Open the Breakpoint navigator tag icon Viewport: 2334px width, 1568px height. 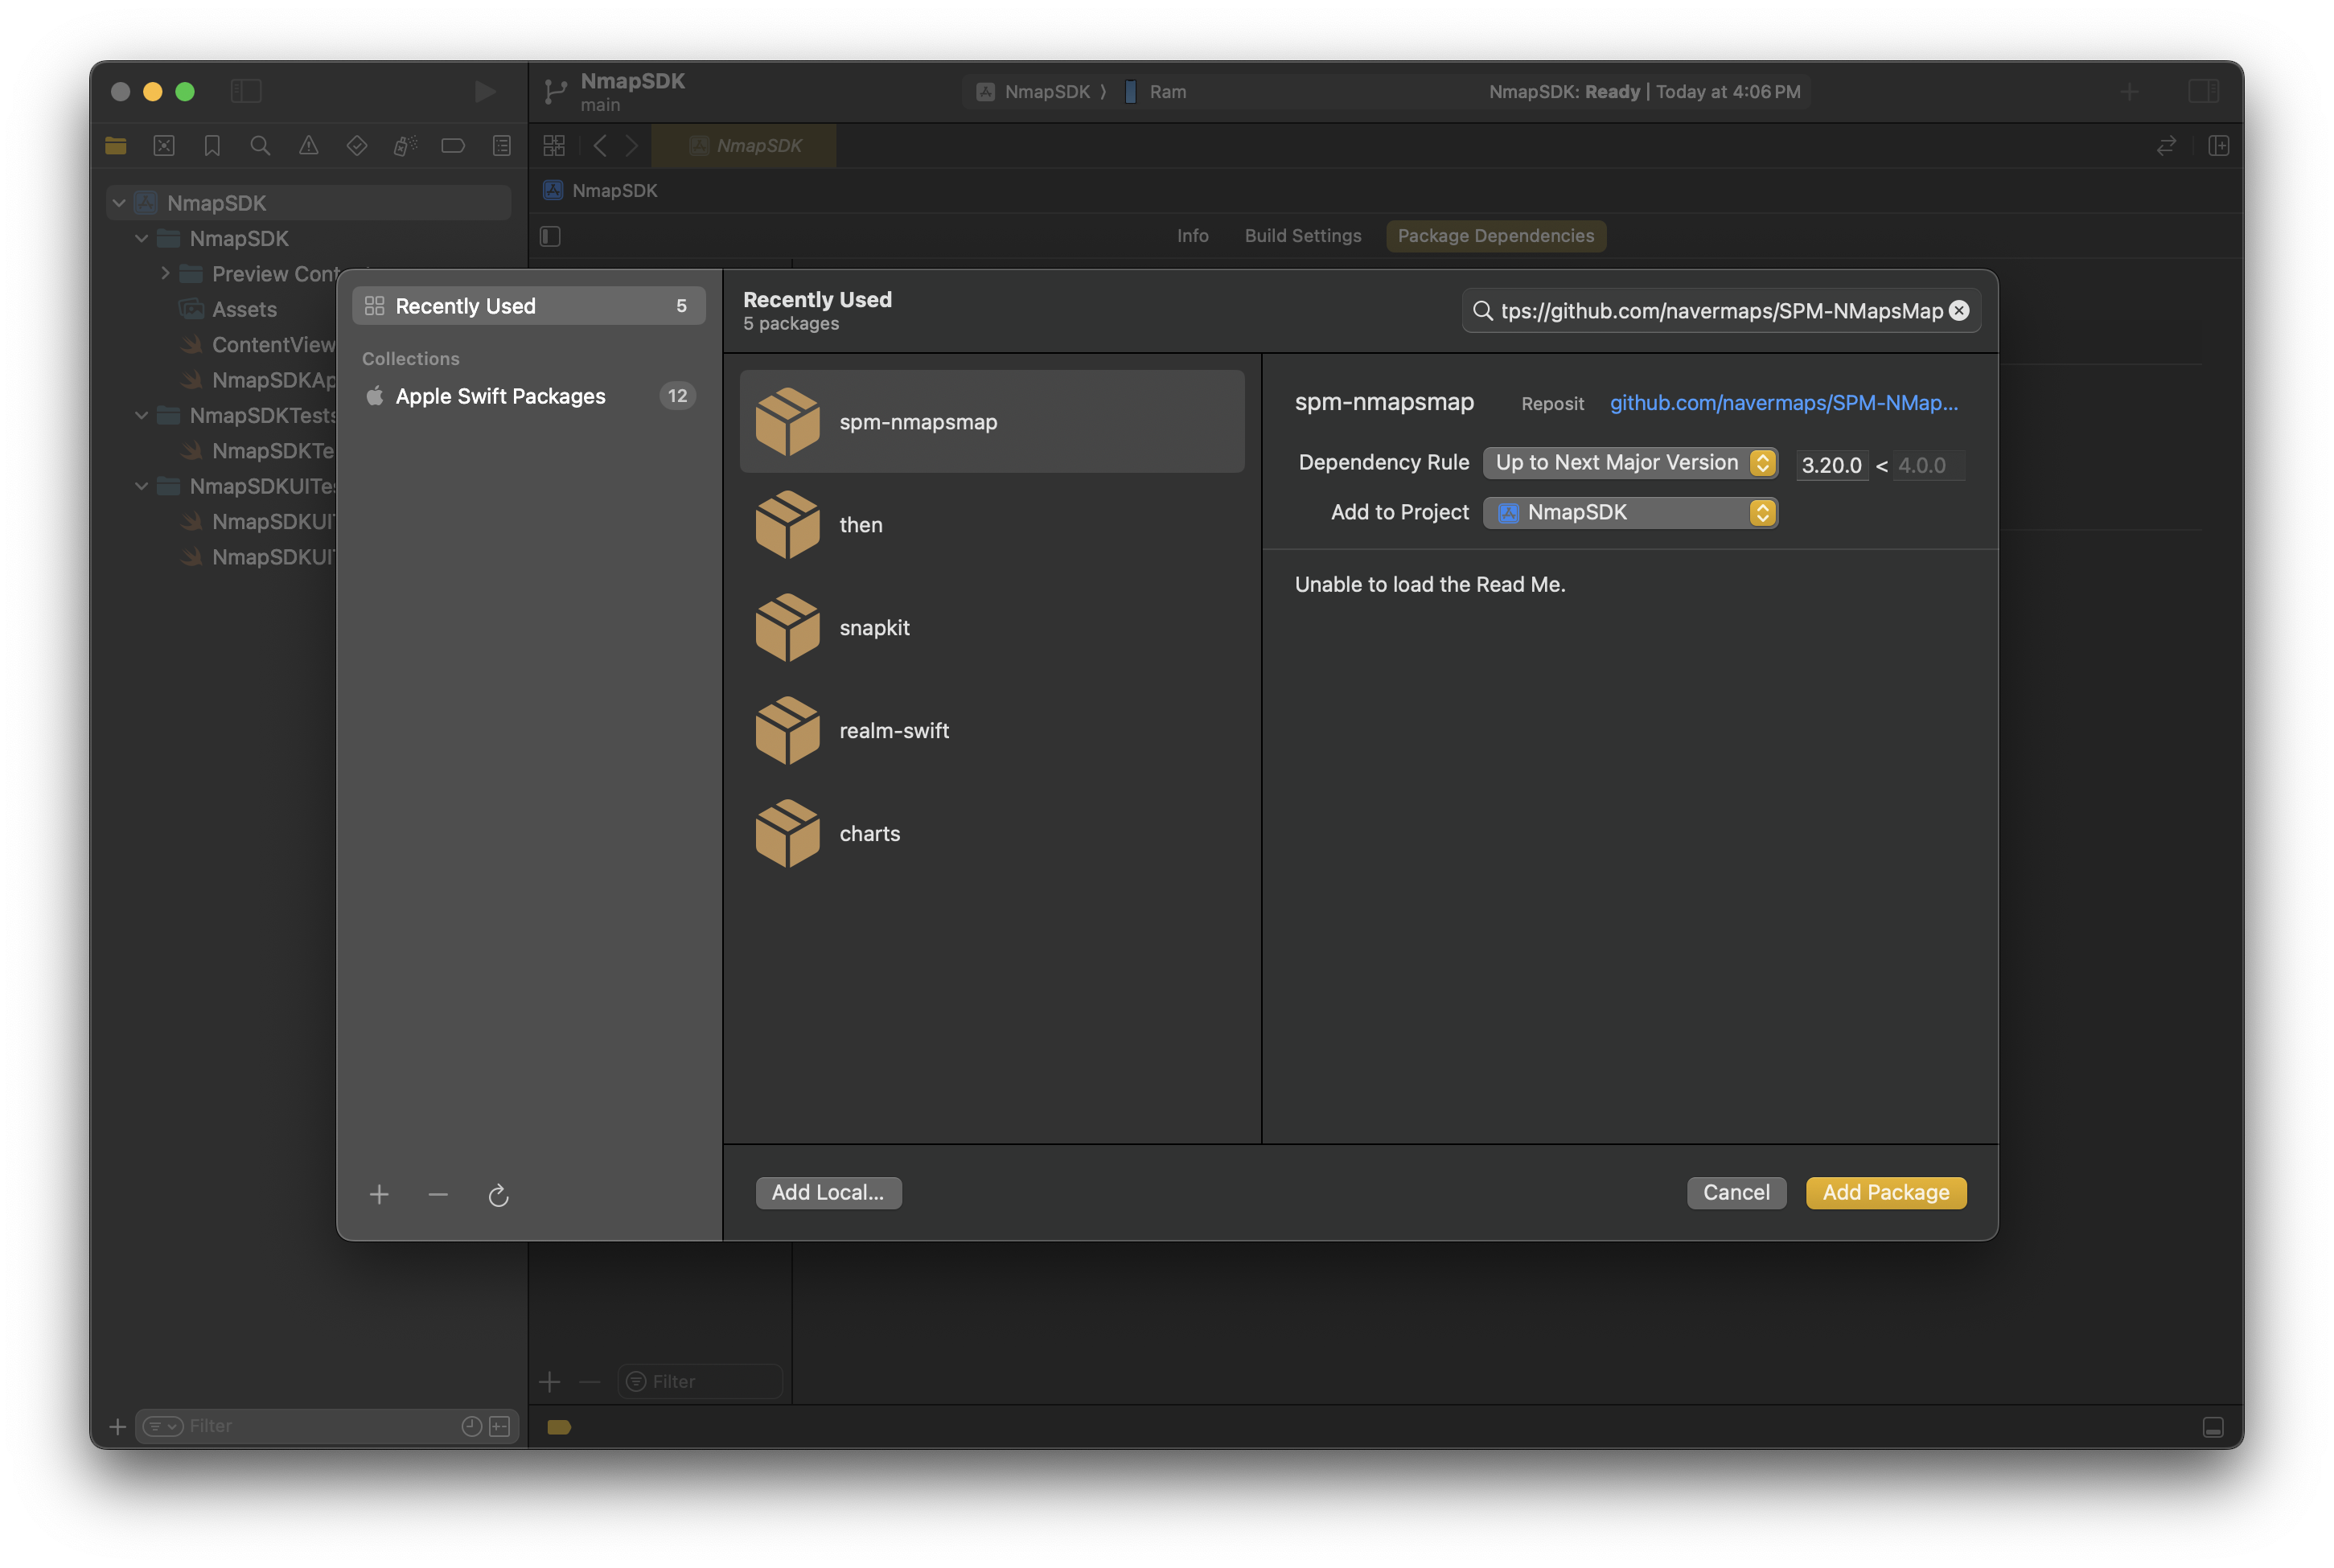pos(453,146)
